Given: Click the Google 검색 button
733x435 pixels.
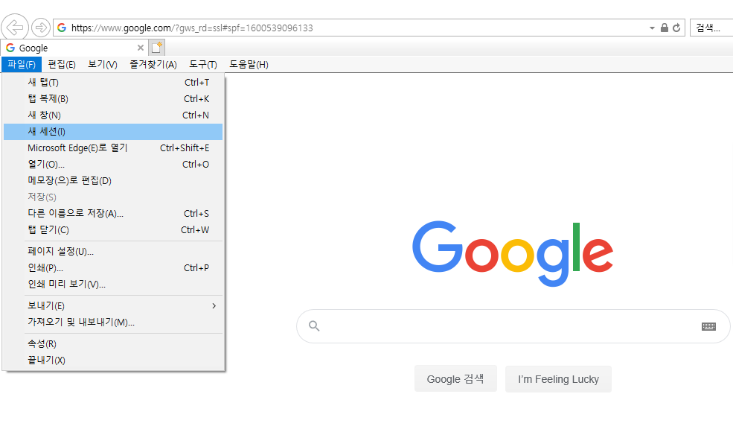Looking at the screenshot, I should pos(455,379).
